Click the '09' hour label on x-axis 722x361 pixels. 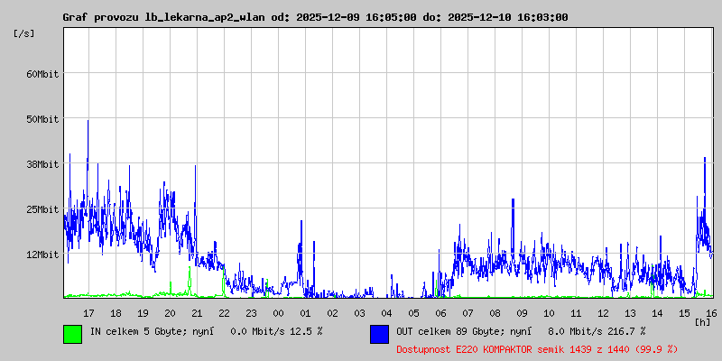coord(522,313)
